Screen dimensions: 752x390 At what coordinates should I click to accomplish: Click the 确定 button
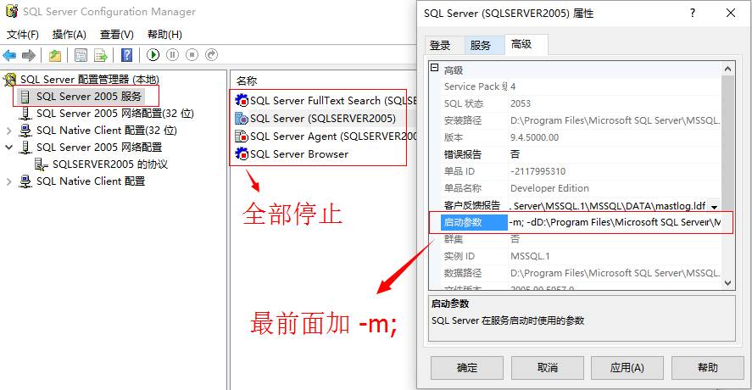[466, 367]
